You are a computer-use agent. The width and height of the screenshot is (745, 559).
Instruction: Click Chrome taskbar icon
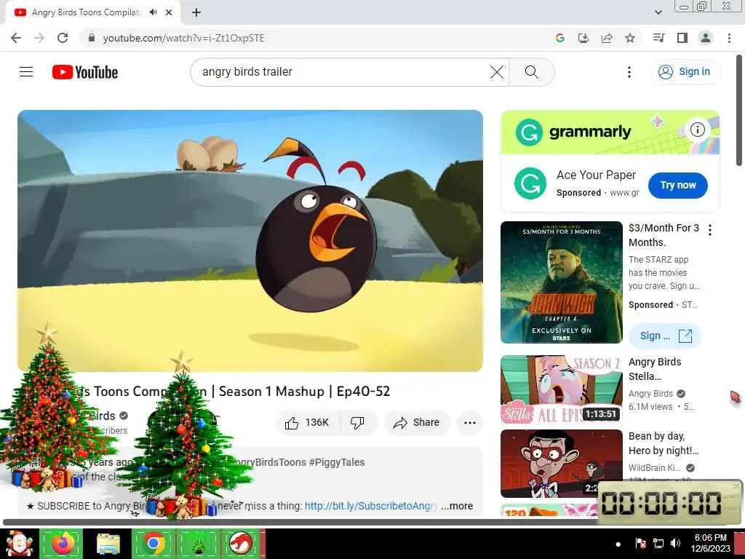coord(153,543)
